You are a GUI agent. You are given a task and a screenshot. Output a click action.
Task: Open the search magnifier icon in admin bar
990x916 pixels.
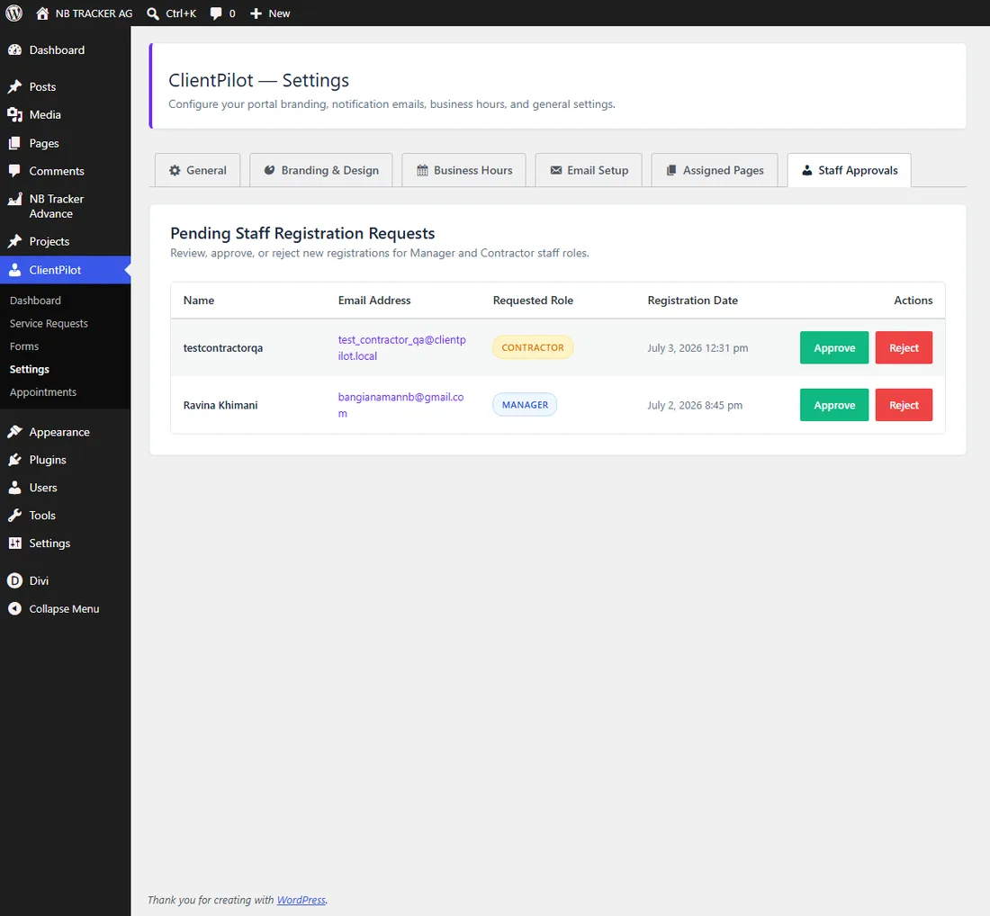pyautogui.click(x=153, y=13)
